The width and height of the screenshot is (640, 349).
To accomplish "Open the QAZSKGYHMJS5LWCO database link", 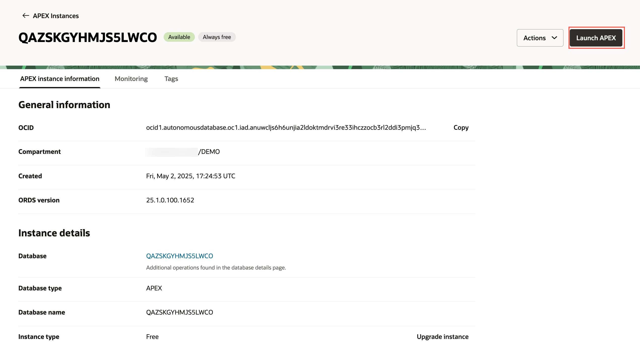I will pyautogui.click(x=179, y=256).
